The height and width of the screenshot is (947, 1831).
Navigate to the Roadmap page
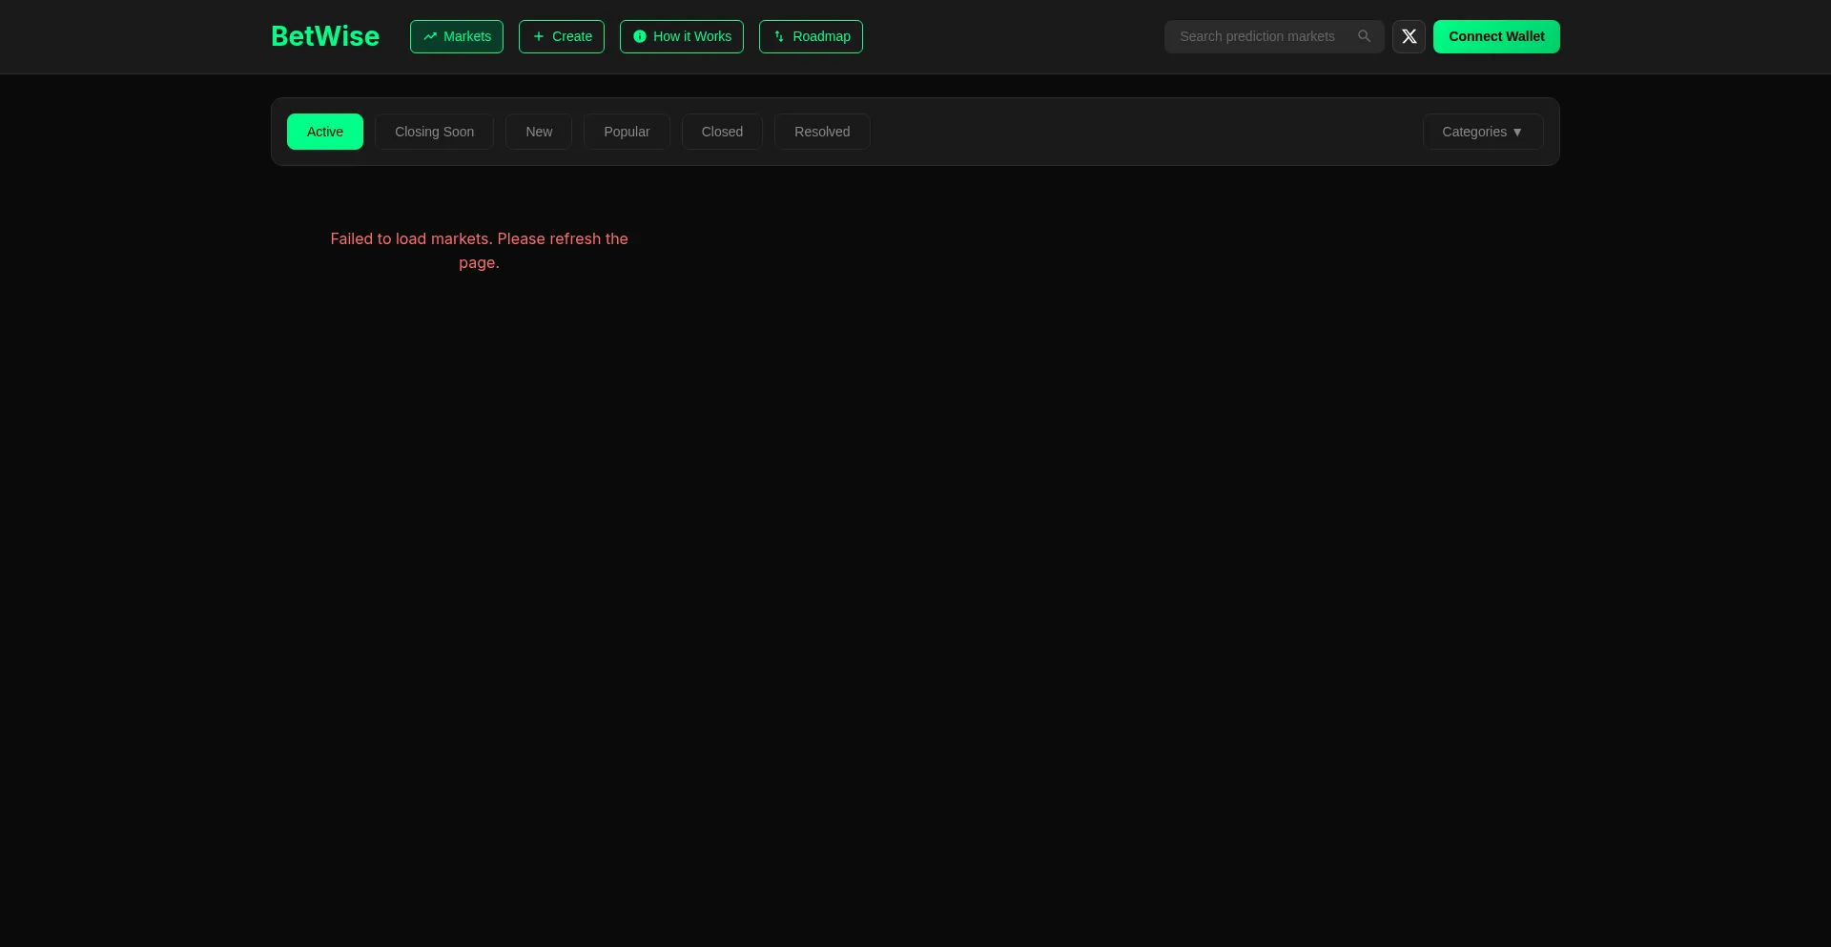[x=821, y=36]
